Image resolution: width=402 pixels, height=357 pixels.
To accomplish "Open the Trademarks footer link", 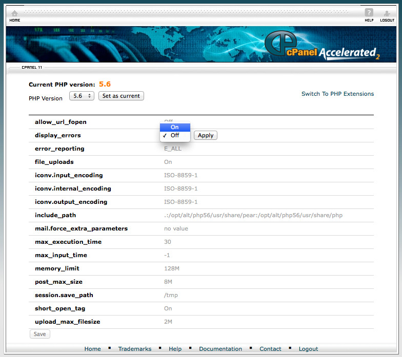I will (135, 349).
